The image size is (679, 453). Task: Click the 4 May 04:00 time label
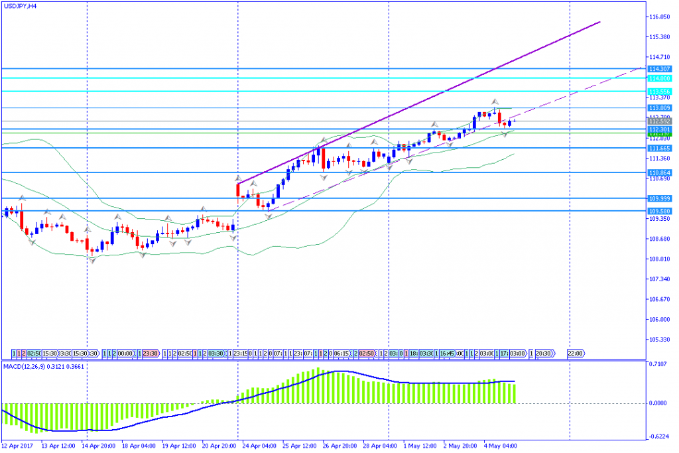coord(501,446)
